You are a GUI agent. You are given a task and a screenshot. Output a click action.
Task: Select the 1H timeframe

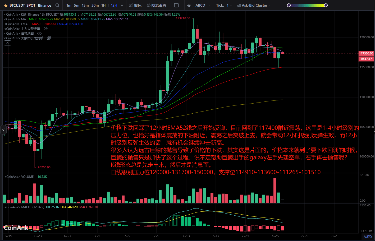tap(103, 5)
